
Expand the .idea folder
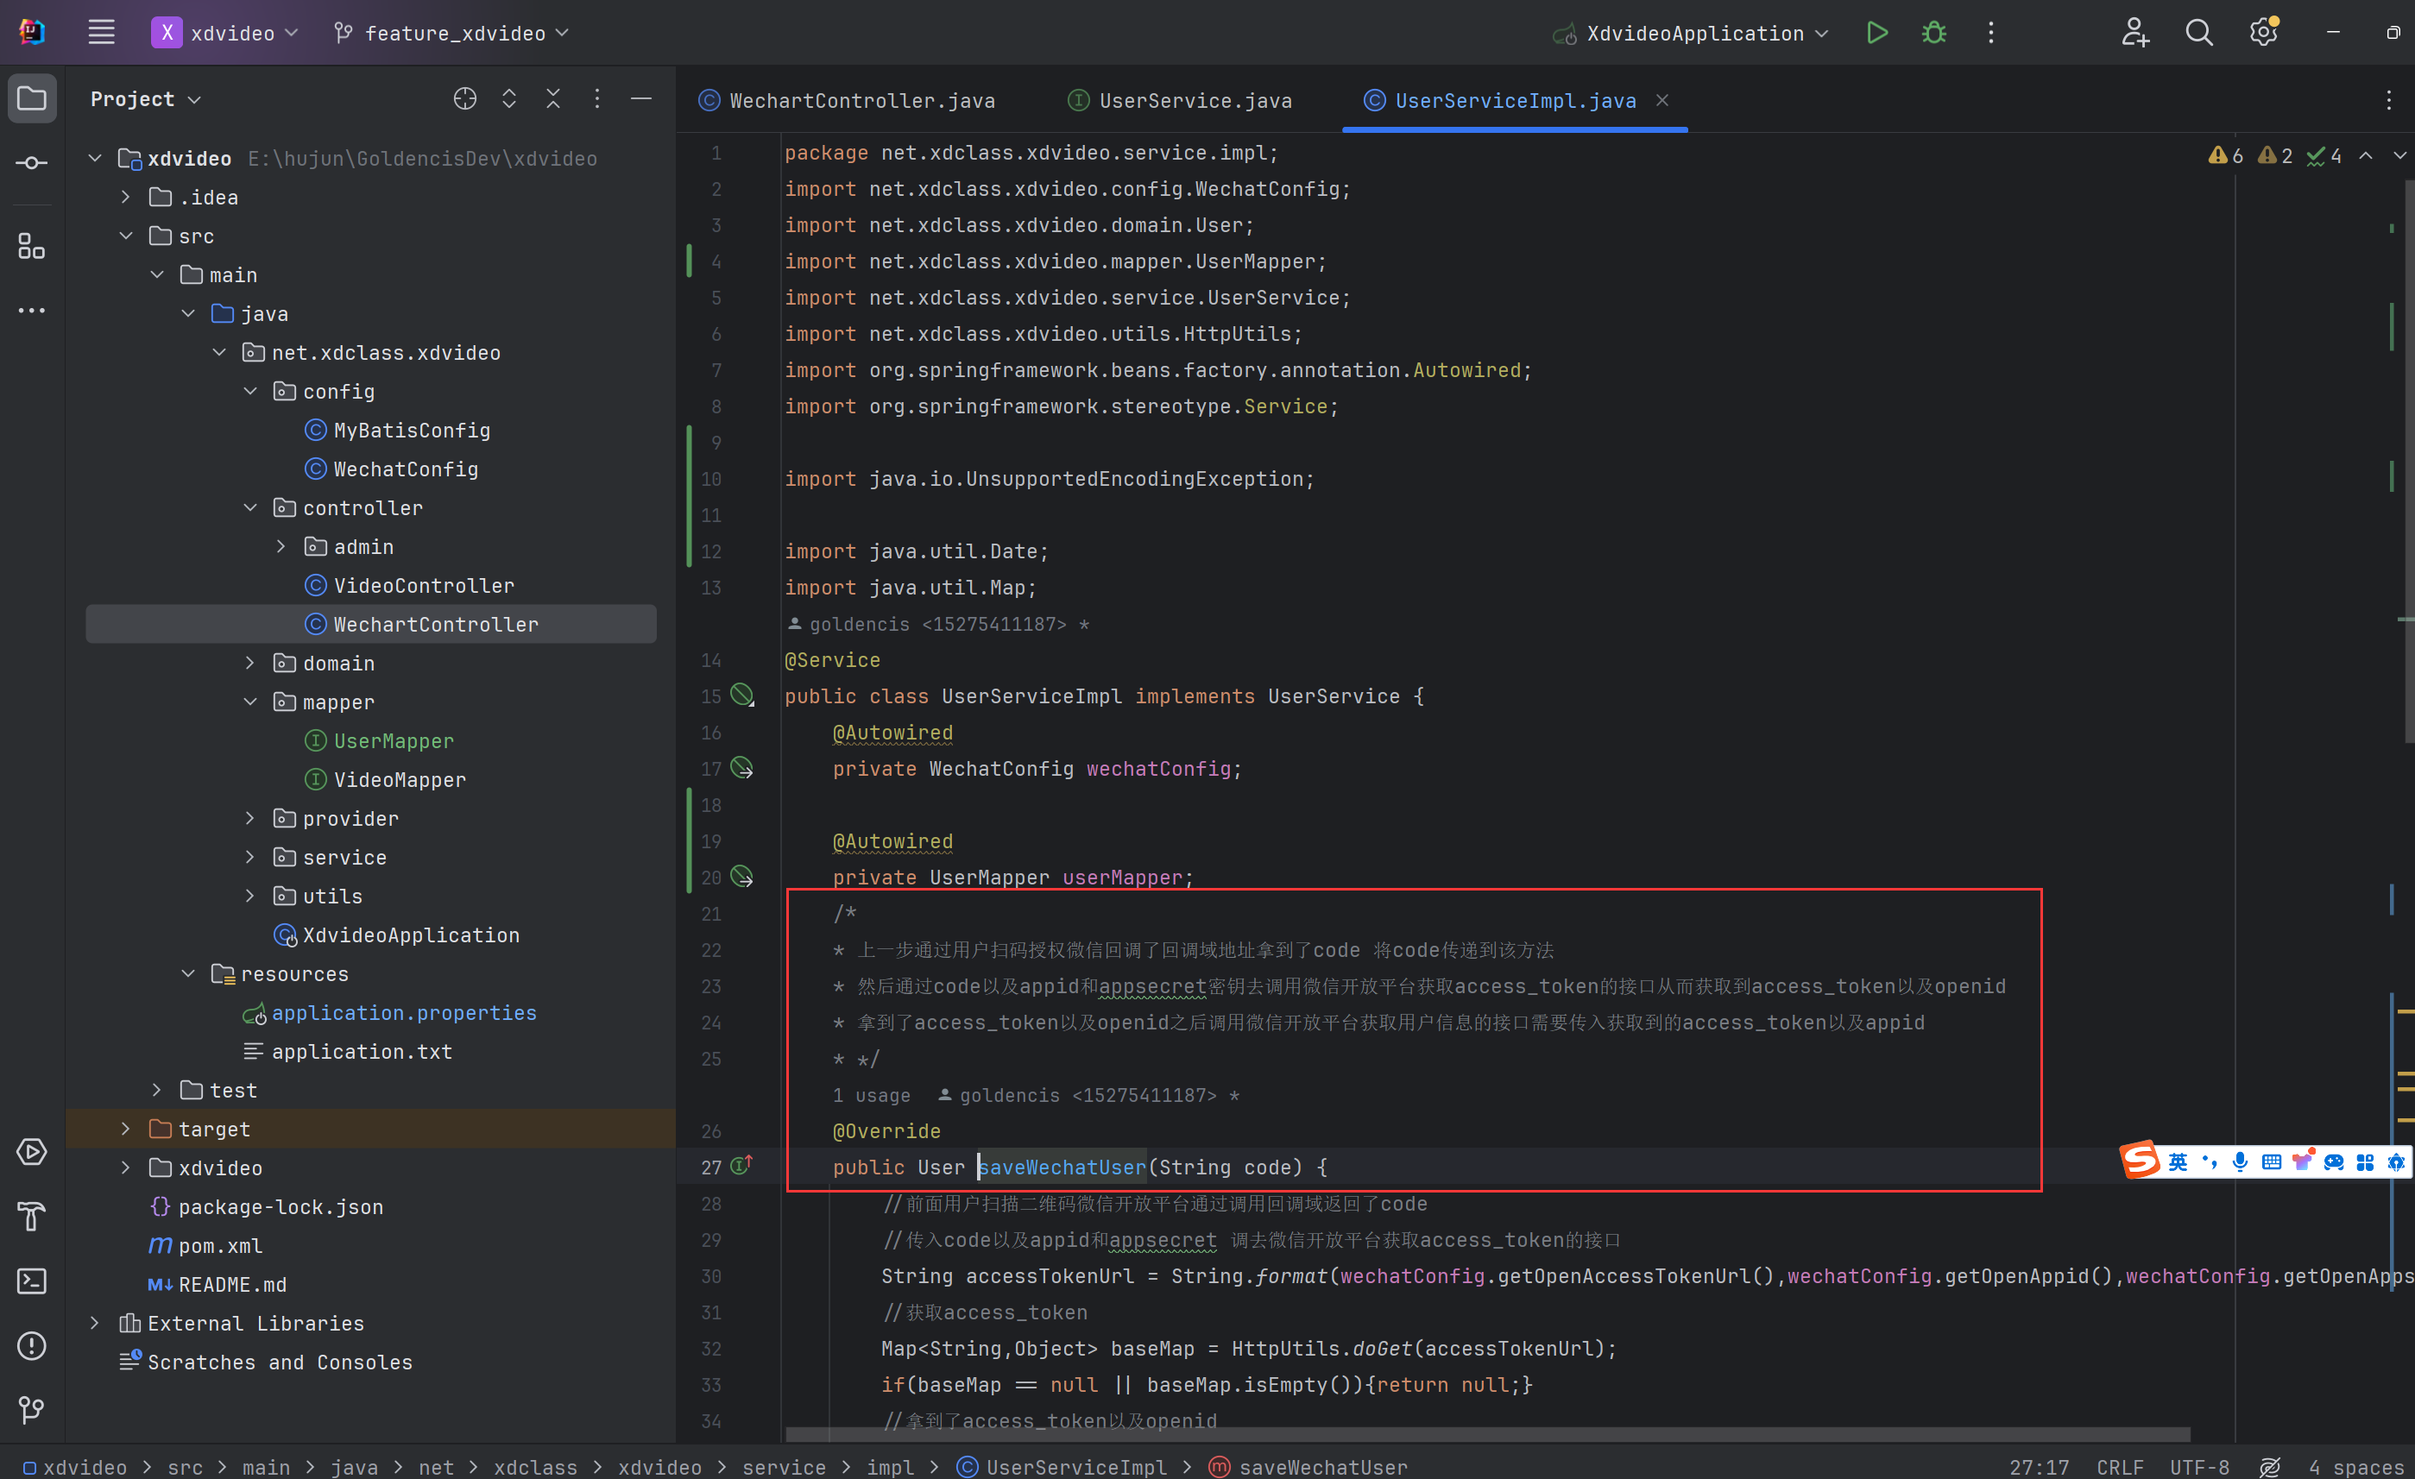125,197
